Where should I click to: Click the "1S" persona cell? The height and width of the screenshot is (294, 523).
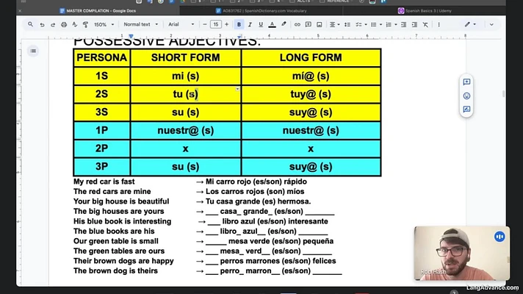coord(101,76)
